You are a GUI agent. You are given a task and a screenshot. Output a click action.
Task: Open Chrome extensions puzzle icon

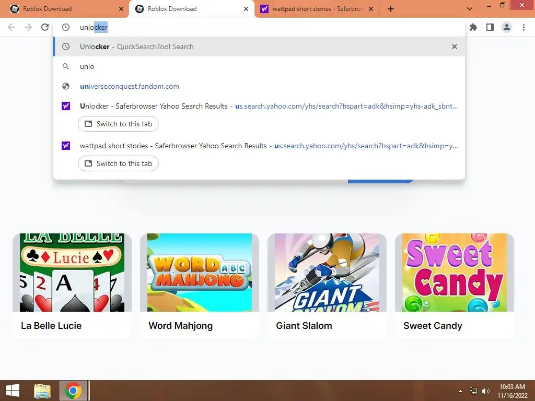pos(473,27)
